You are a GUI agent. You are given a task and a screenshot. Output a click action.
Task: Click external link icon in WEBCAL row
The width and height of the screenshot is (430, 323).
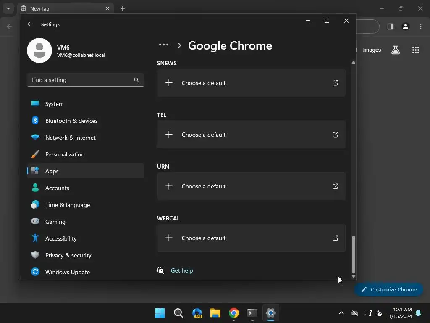click(x=336, y=238)
